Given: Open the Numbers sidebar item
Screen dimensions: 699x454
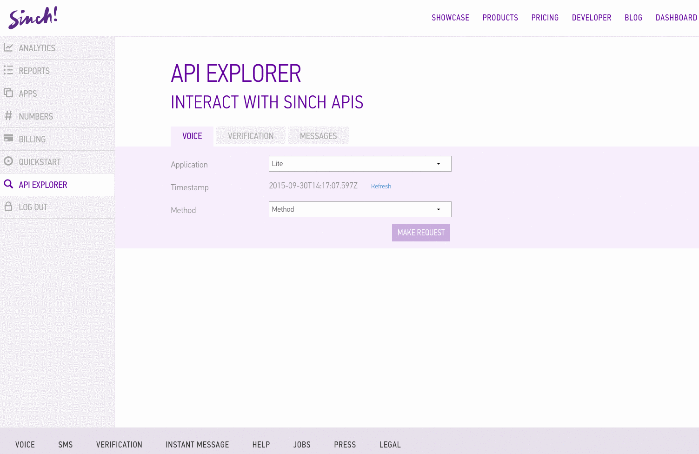Looking at the screenshot, I should tap(57, 116).
